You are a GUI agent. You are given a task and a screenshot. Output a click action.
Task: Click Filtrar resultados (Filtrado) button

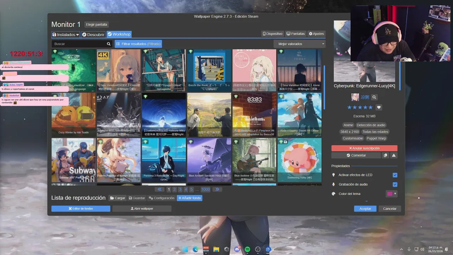click(138, 44)
